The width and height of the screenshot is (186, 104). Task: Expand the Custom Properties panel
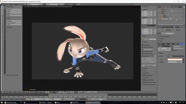coord(164,36)
